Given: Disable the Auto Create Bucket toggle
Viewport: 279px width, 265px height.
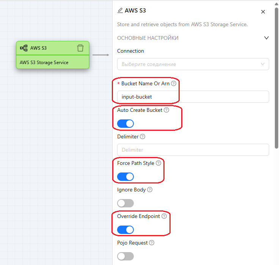Looking at the screenshot, I should click(x=125, y=124).
